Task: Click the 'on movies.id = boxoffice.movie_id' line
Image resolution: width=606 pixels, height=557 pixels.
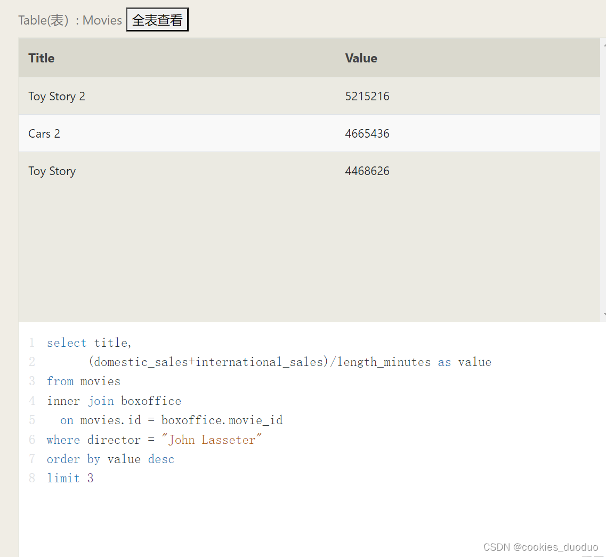Action: (x=171, y=420)
